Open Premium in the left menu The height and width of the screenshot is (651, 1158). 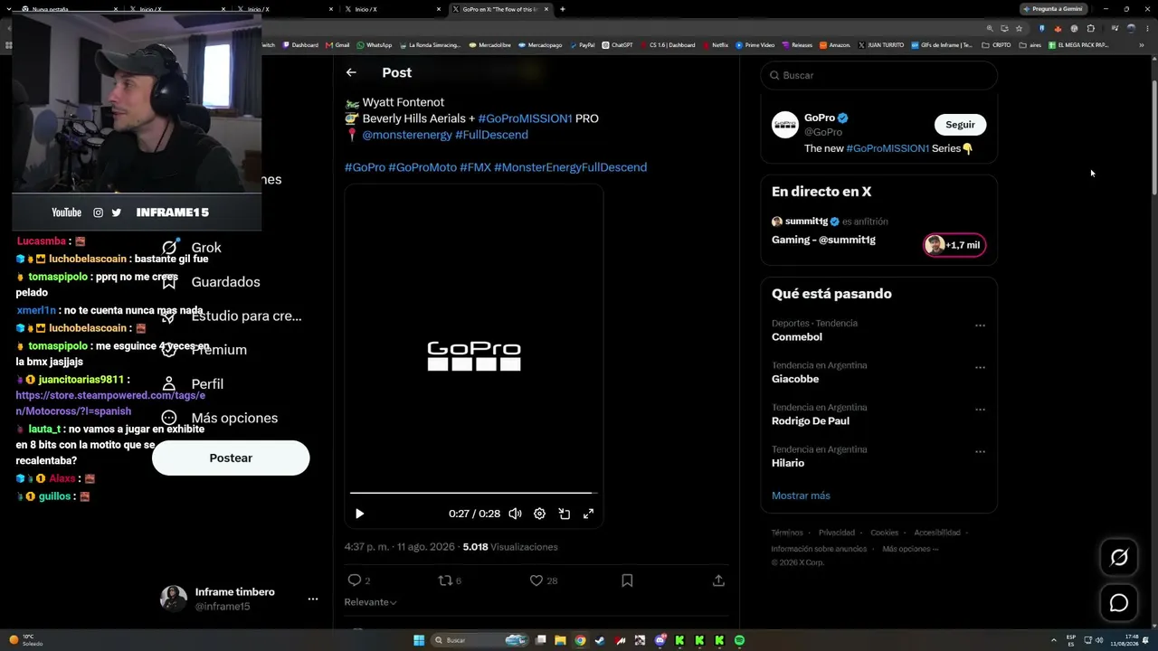point(204,350)
